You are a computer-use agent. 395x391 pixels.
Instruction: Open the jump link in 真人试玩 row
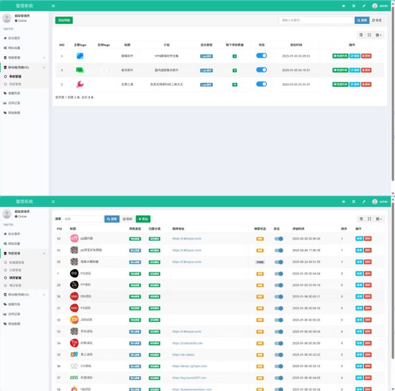tap(183, 354)
